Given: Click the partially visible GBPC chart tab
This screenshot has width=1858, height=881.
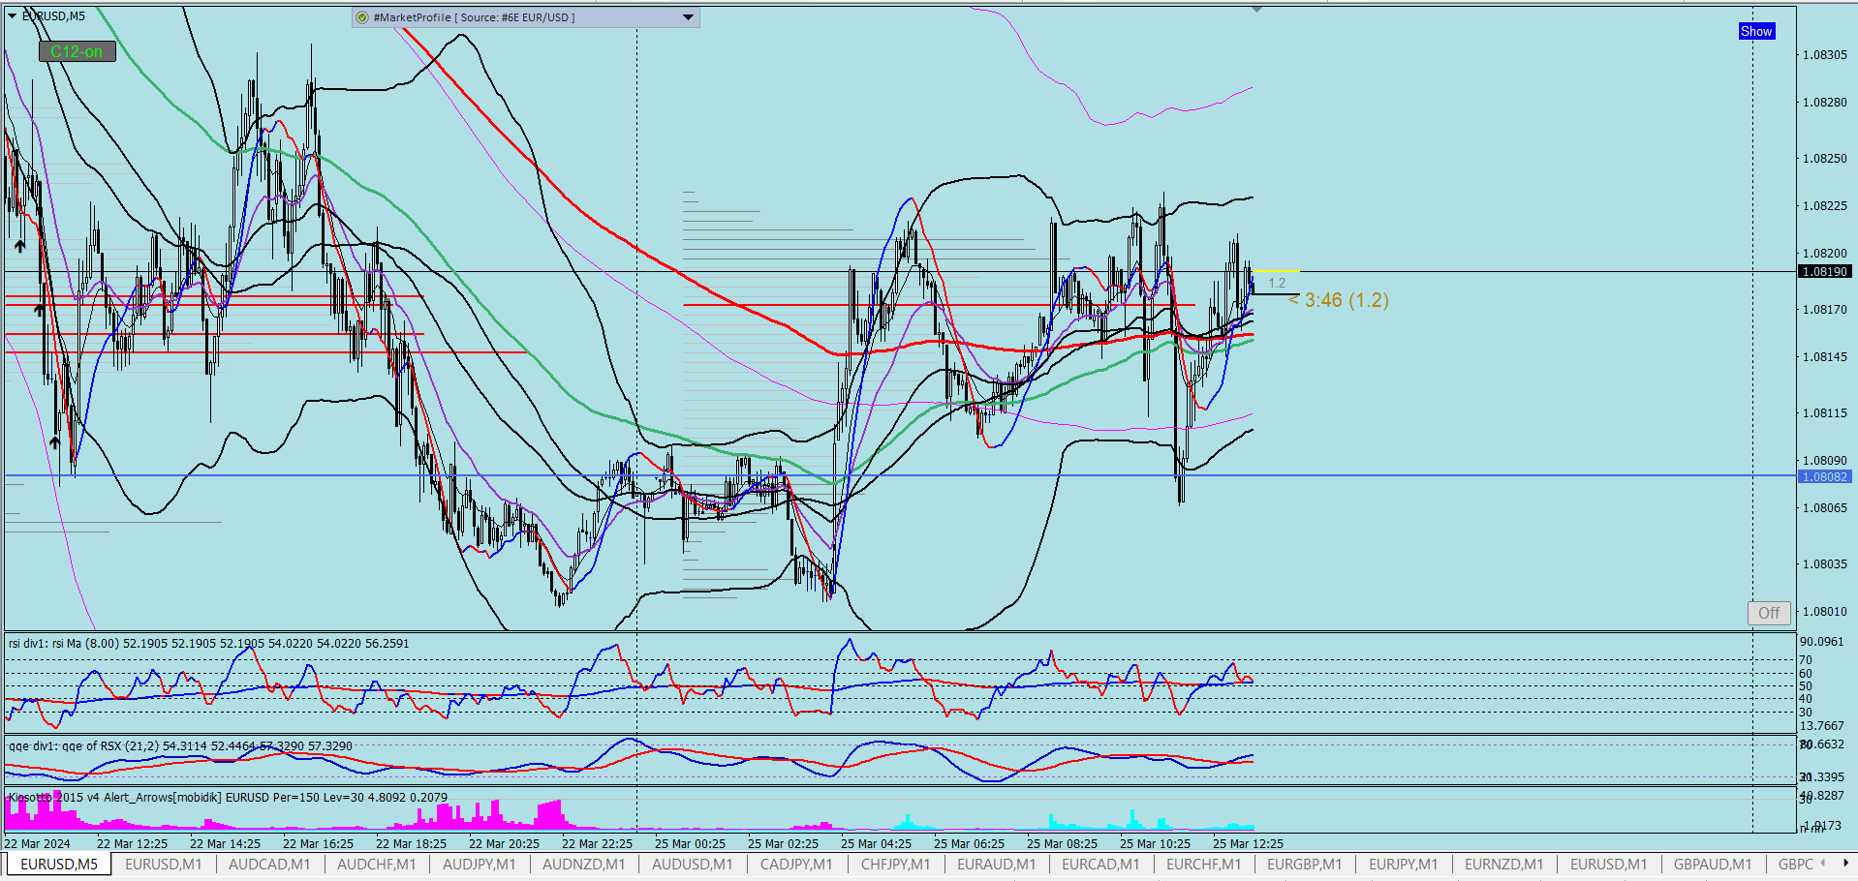Looking at the screenshot, I should tap(1795, 864).
